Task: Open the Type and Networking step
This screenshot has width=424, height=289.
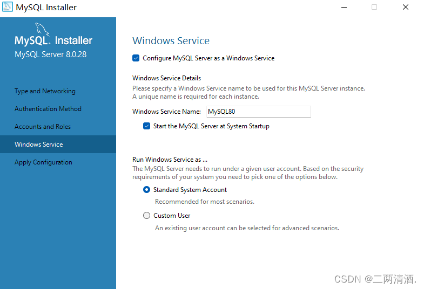Action: (x=45, y=91)
